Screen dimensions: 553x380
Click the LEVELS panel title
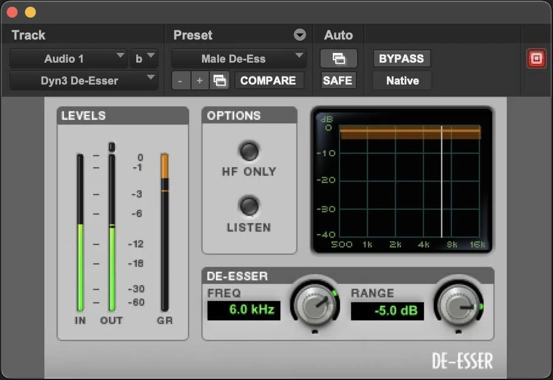(83, 116)
